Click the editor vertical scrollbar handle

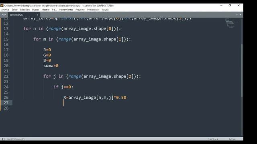coord(242,70)
